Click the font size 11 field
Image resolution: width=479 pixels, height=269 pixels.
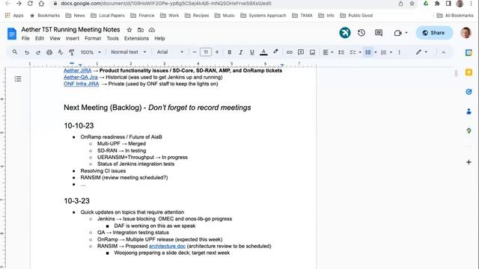(x=206, y=52)
